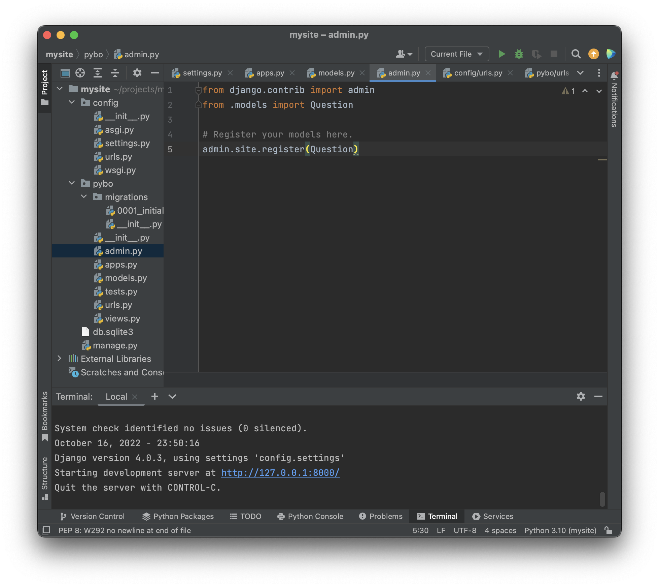Open Search Everywhere magnifier icon
659x587 pixels.
(x=576, y=54)
